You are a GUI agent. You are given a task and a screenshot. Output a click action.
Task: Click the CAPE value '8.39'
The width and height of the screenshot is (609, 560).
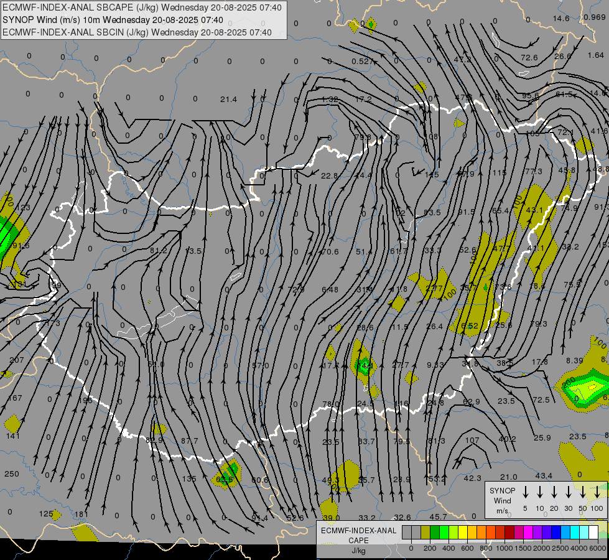pyautogui.click(x=574, y=361)
